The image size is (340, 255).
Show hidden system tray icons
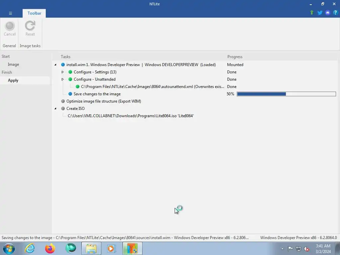pyautogui.click(x=282, y=249)
